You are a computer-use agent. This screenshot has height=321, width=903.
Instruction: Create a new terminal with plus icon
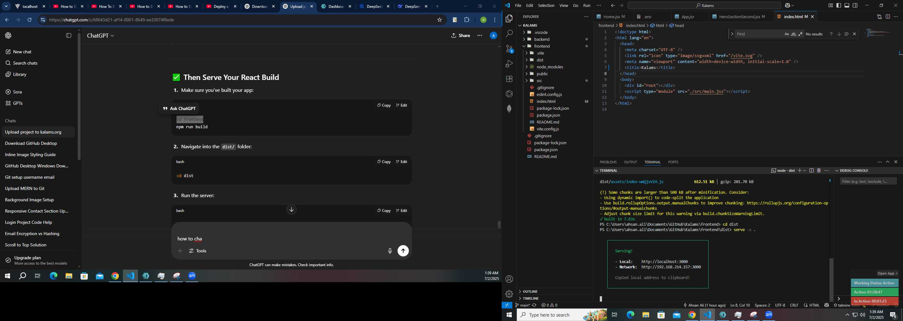point(800,171)
